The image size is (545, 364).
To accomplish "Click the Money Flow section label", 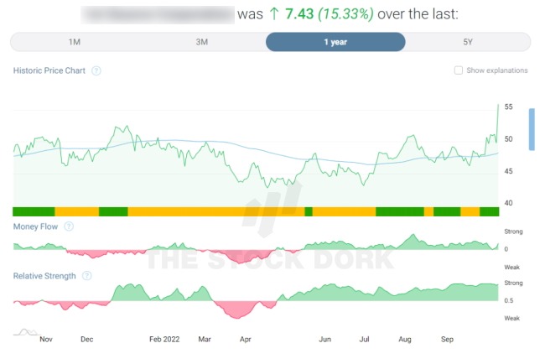I will click(x=36, y=226).
